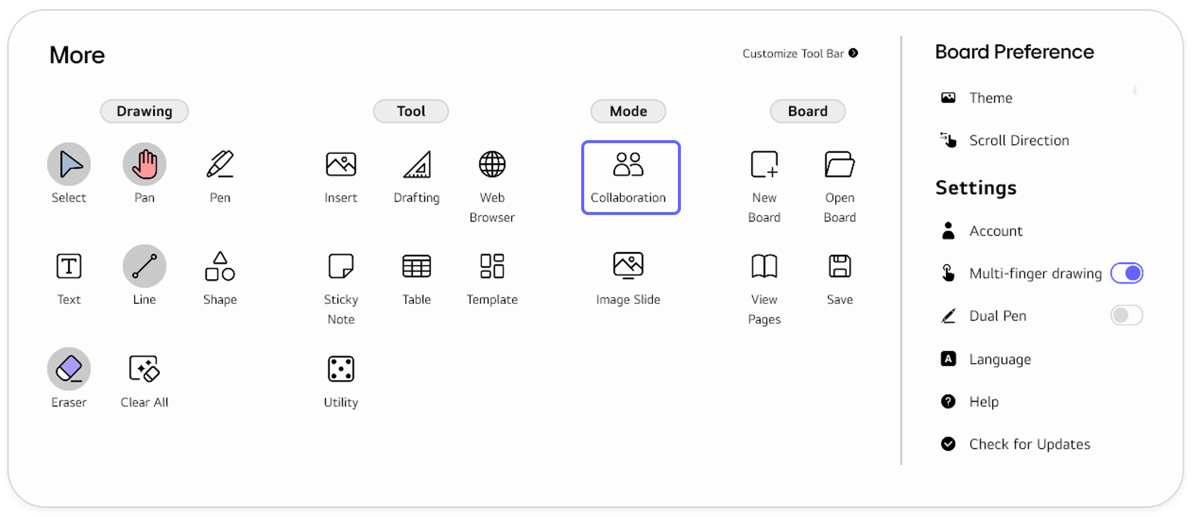This screenshot has width=1201, height=517.
Task: Click the Customize Tool Bar link
Action: (800, 53)
